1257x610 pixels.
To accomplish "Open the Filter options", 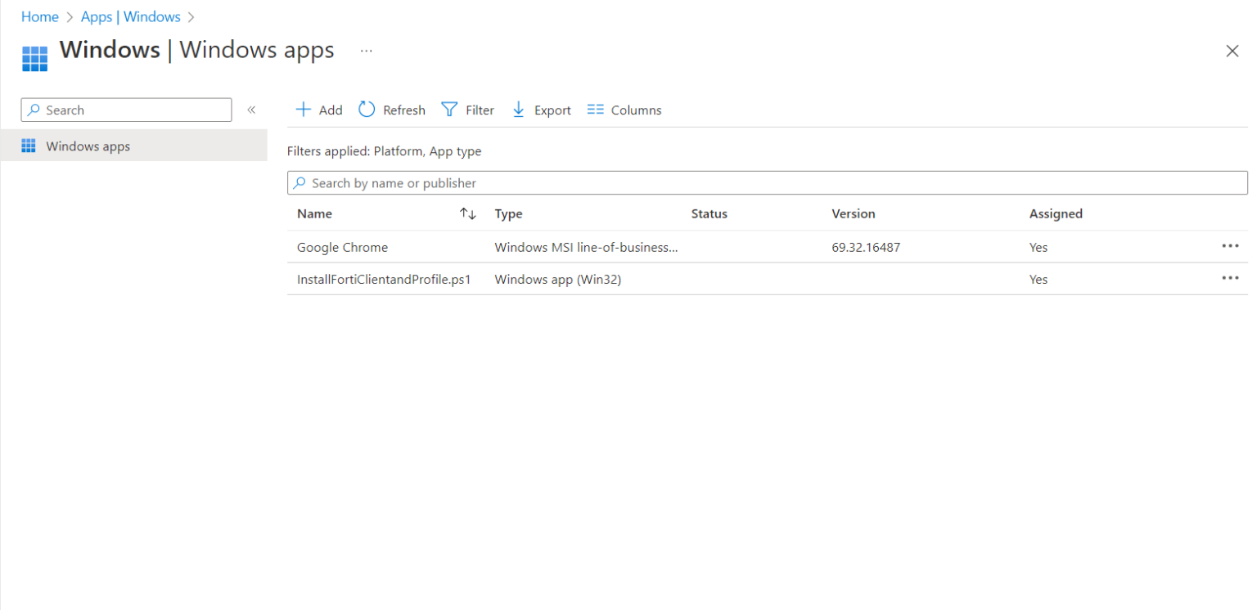I will point(466,109).
